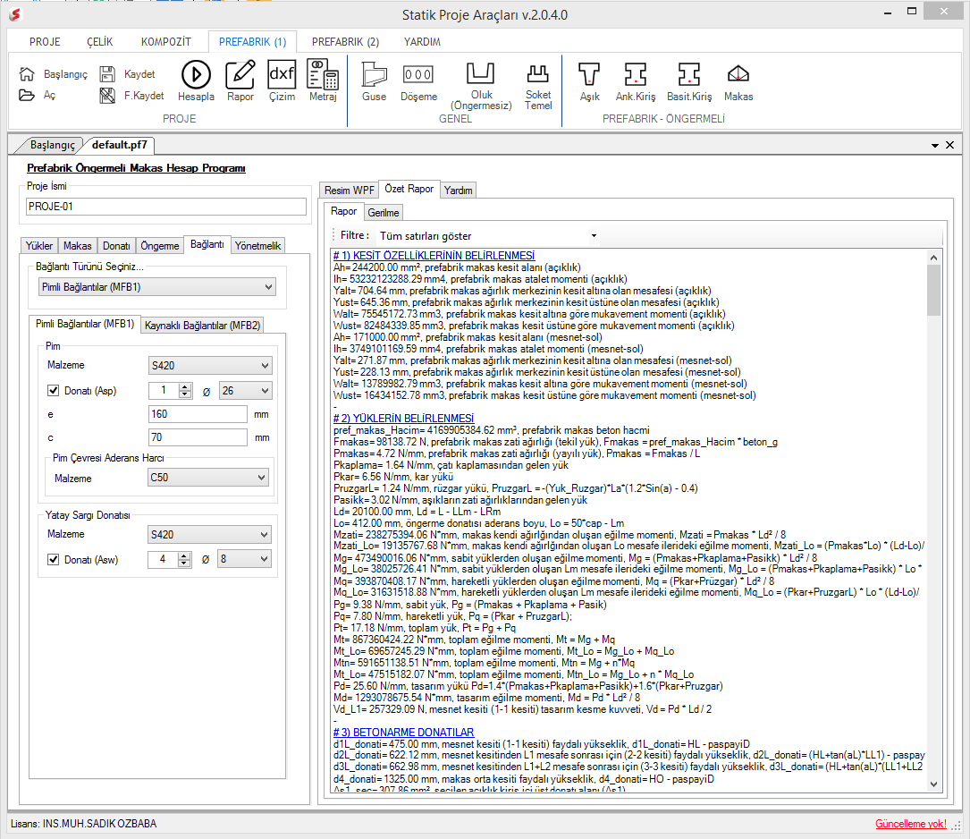The image size is (970, 839).
Task: Switch to the Donatı tab
Action: [116, 246]
